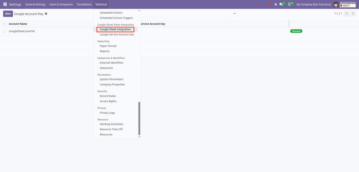Screen dimensions: 359x172
Task: Open the activities clock icon
Action: [290, 4]
